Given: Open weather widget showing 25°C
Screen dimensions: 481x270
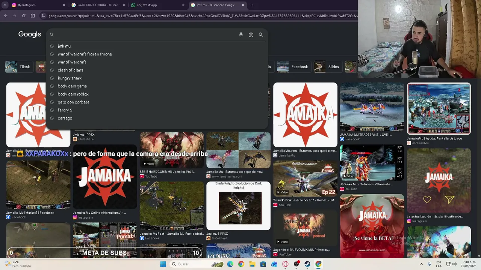Looking at the screenshot, I should tap(19, 264).
